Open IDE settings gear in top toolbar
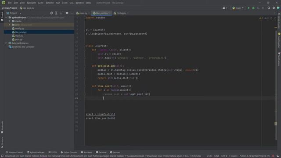Image resolution: width=281 pixels, height=158 pixels. pyautogui.click(x=274, y=8)
